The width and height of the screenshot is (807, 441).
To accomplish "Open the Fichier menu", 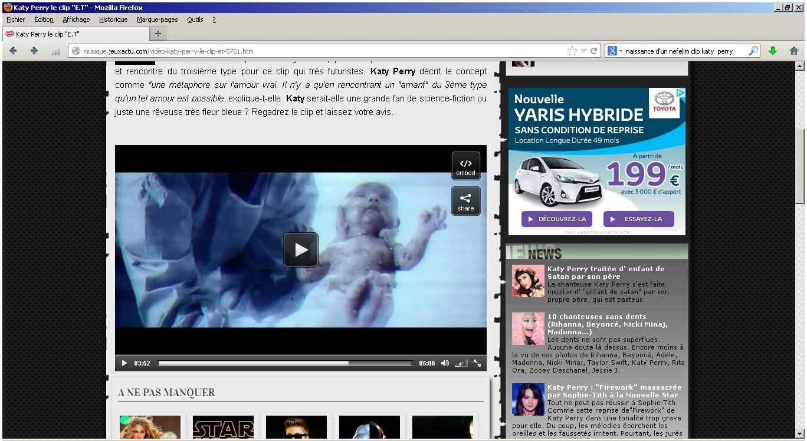I will [x=15, y=19].
